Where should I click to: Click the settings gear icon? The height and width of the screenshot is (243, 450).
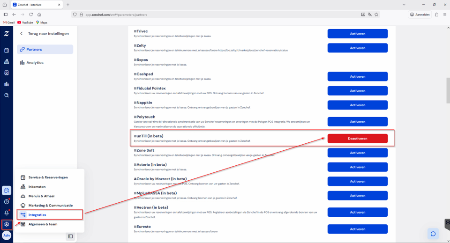6,224
